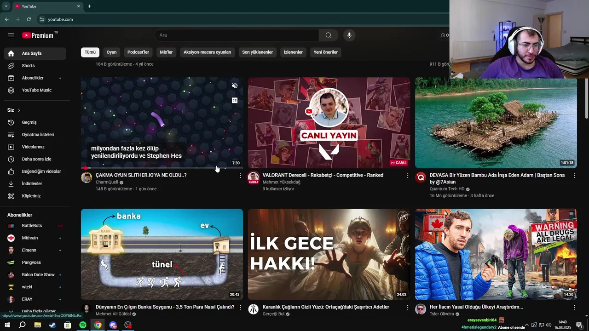The width and height of the screenshot is (589, 331).
Task: Select the Mix'ler filter chip
Action: click(x=166, y=52)
